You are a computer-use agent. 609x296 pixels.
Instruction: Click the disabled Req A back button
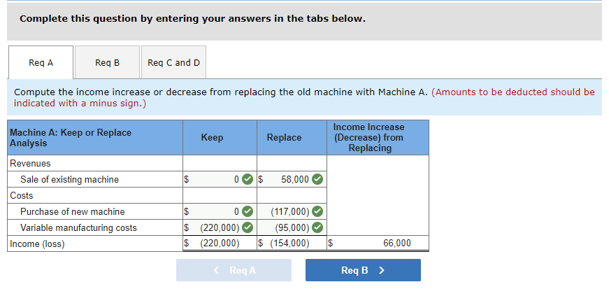(x=234, y=270)
